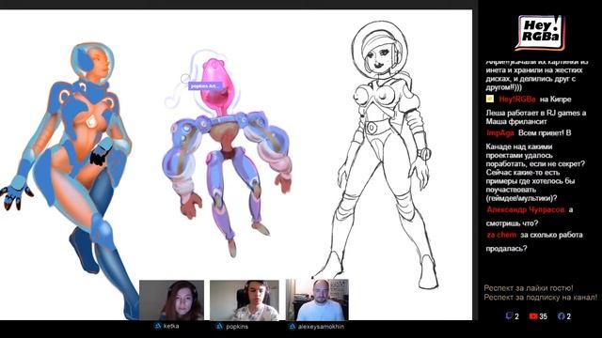Click the yellow badge beside Hey!RGBa
This screenshot has width=602, height=338.
pyautogui.click(x=490, y=99)
